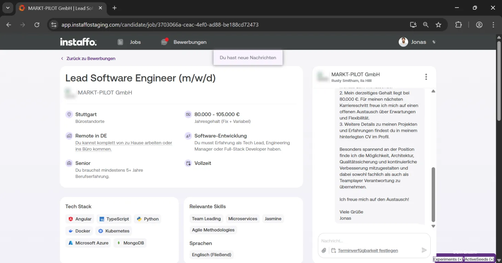The height and width of the screenshot is (263, 502).
Task: Click the Jasmine skill tag
Action: click(273, 219)
